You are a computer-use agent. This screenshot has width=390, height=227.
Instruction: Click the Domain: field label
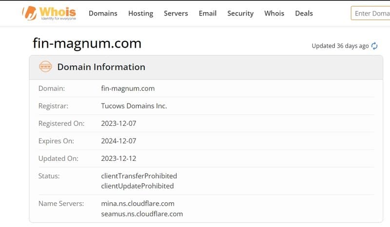tap(52, 88)
